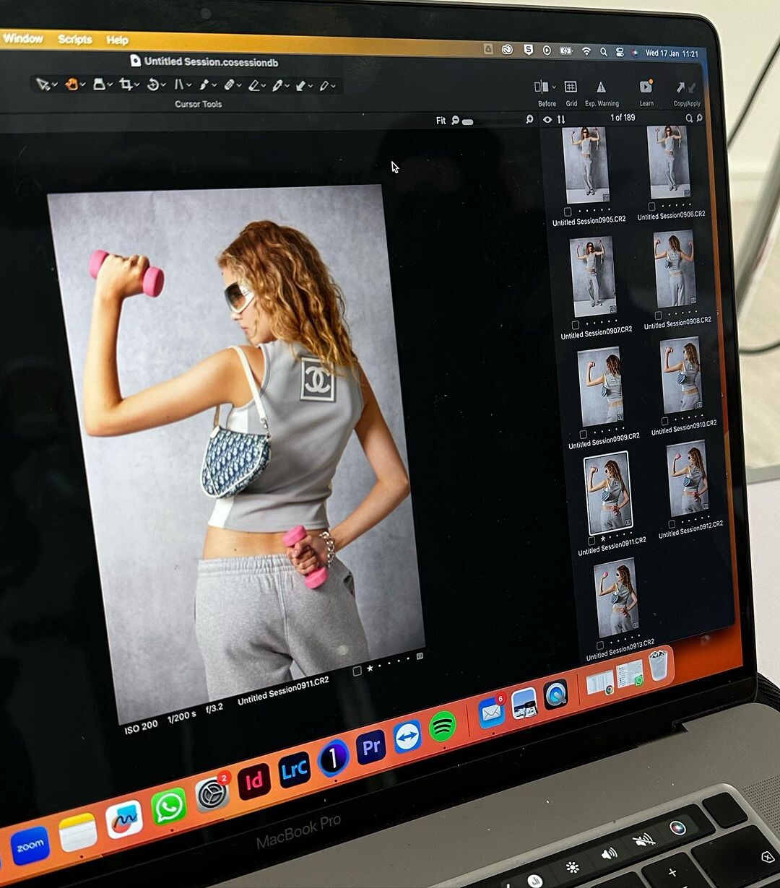The image size is (780, 888).
Task: Select thumbnail Untitled Session0910.CR2
Action: (x=682, y=375)
